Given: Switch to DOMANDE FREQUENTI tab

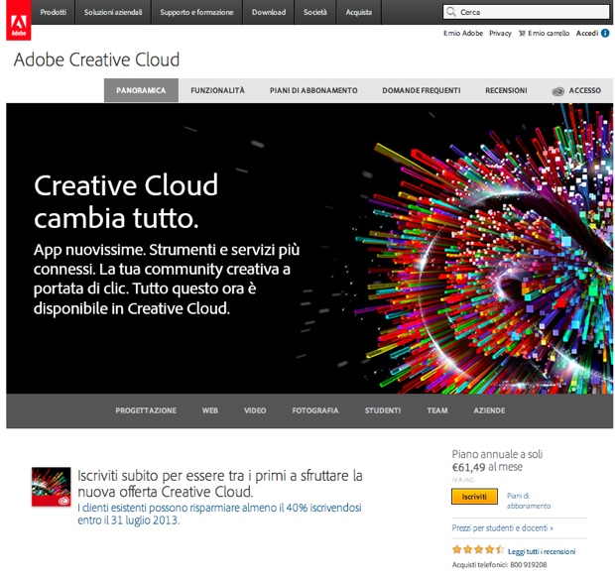Looking at the screenshot, I should pos(422,90).
